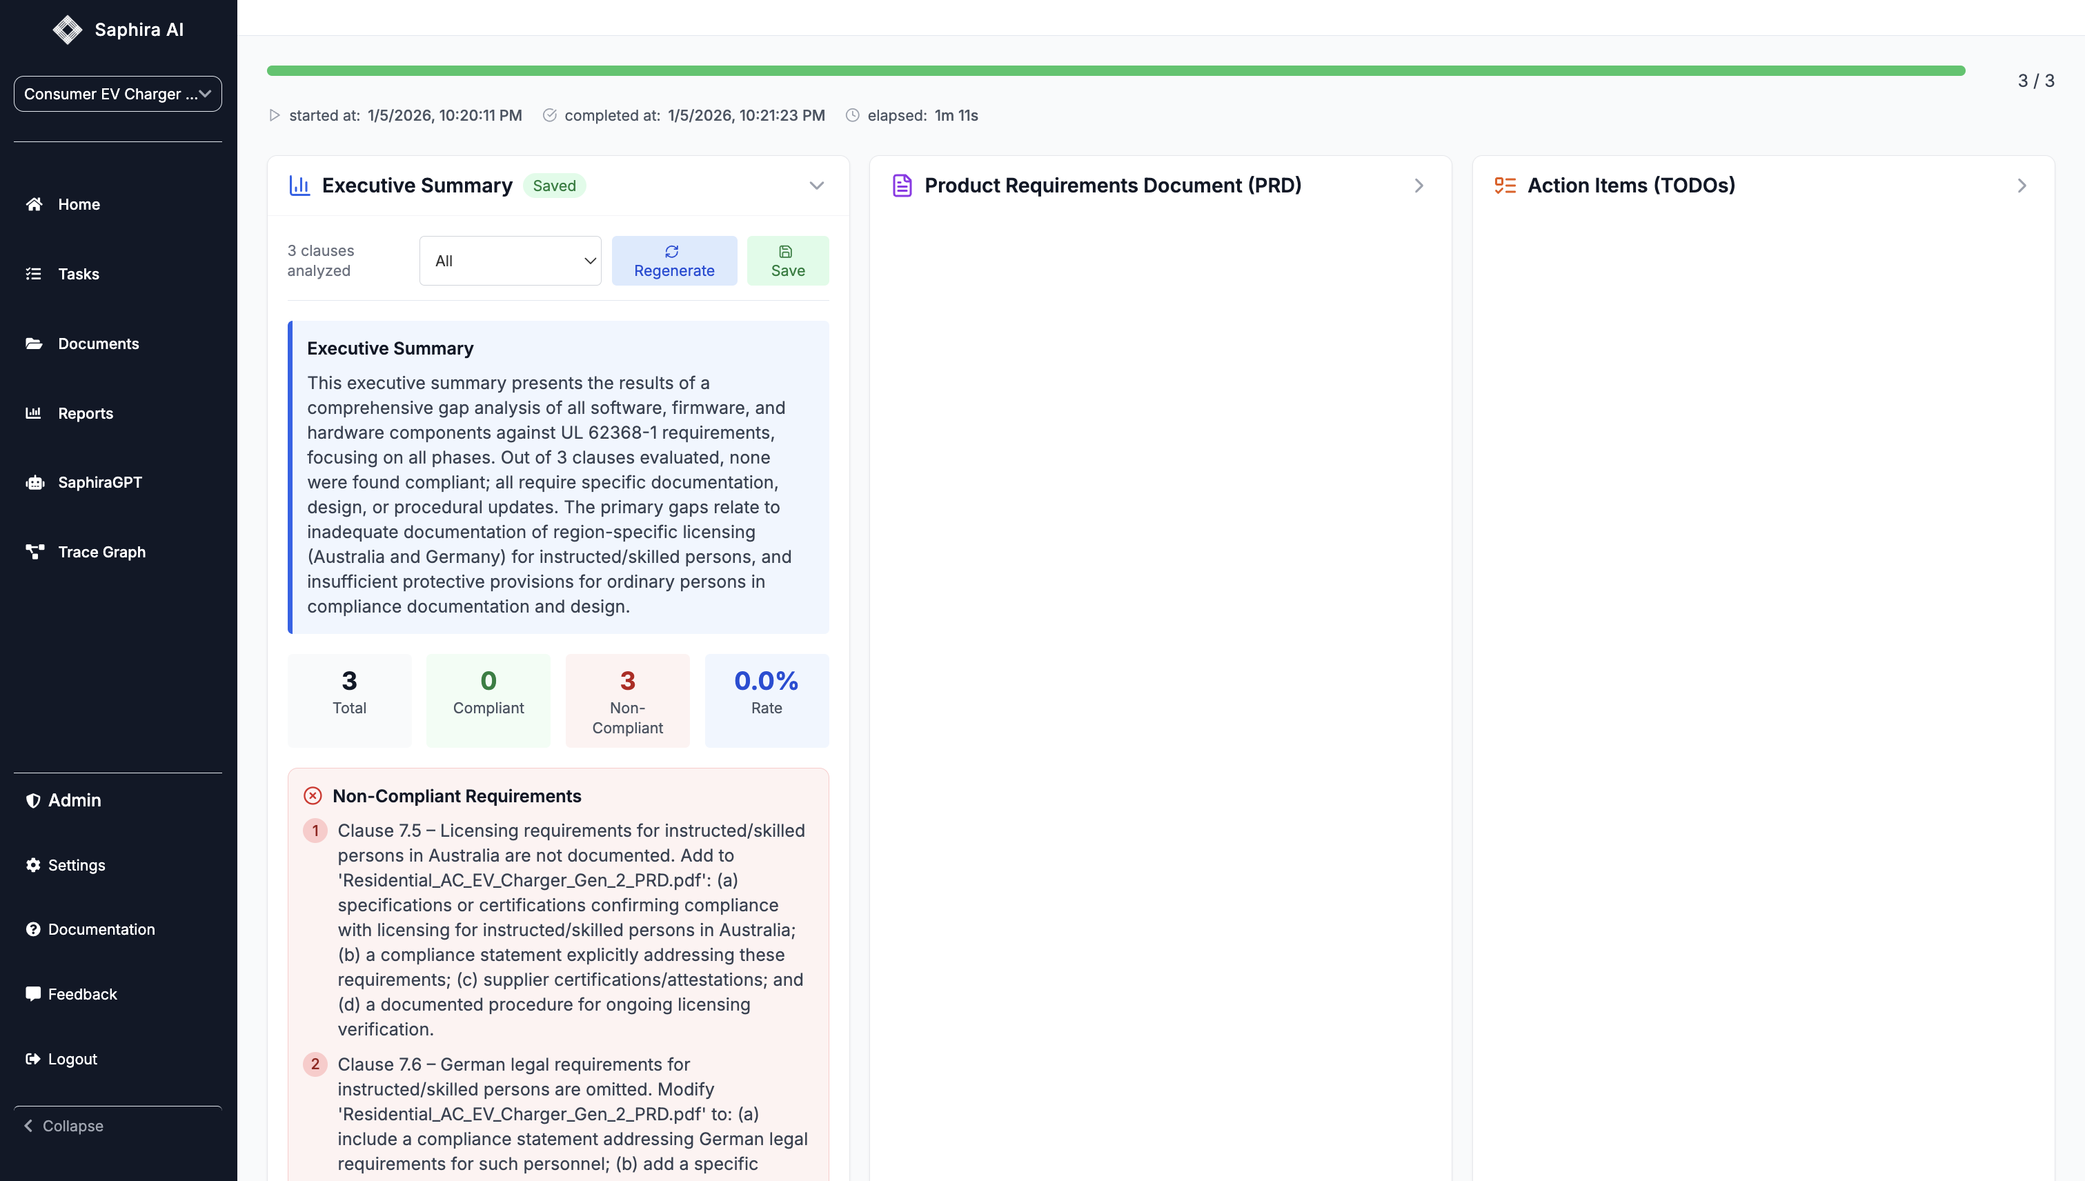This screenshot has width=2085, height=1181.
Task: Open the Settings menu item
Action: click(x=77, y=864)
